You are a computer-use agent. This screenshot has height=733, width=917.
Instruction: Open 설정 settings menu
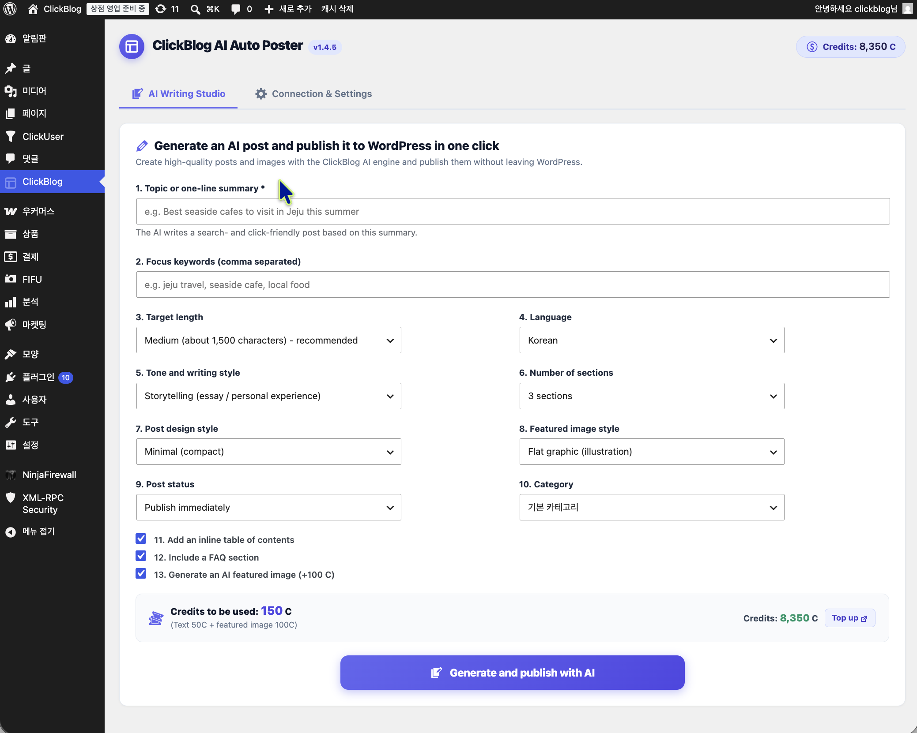click(x=52, y=445)
